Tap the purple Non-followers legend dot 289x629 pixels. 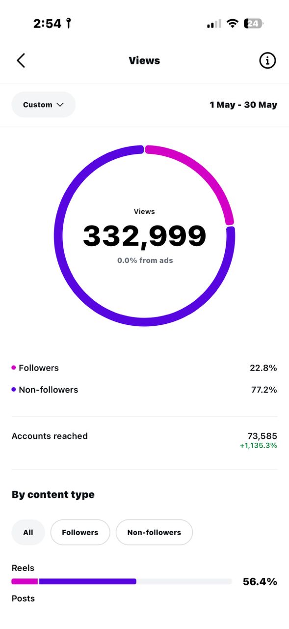(14, 390)
